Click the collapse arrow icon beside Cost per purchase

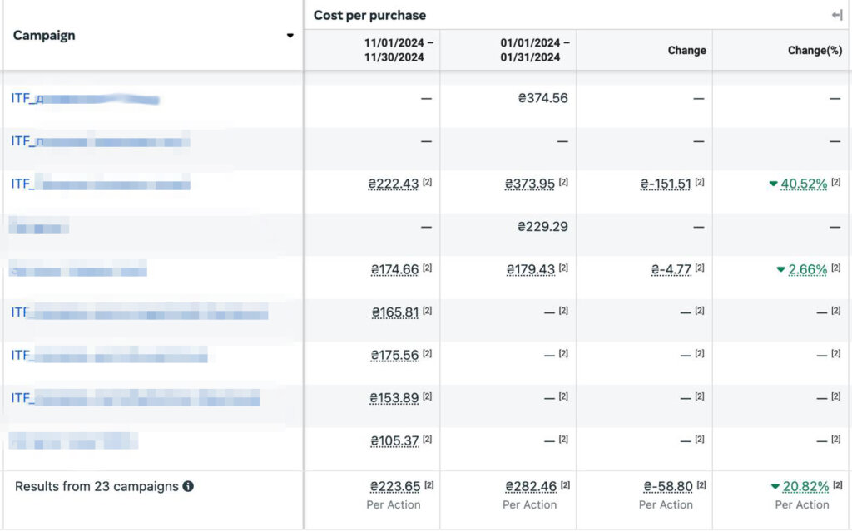(836, 15)
